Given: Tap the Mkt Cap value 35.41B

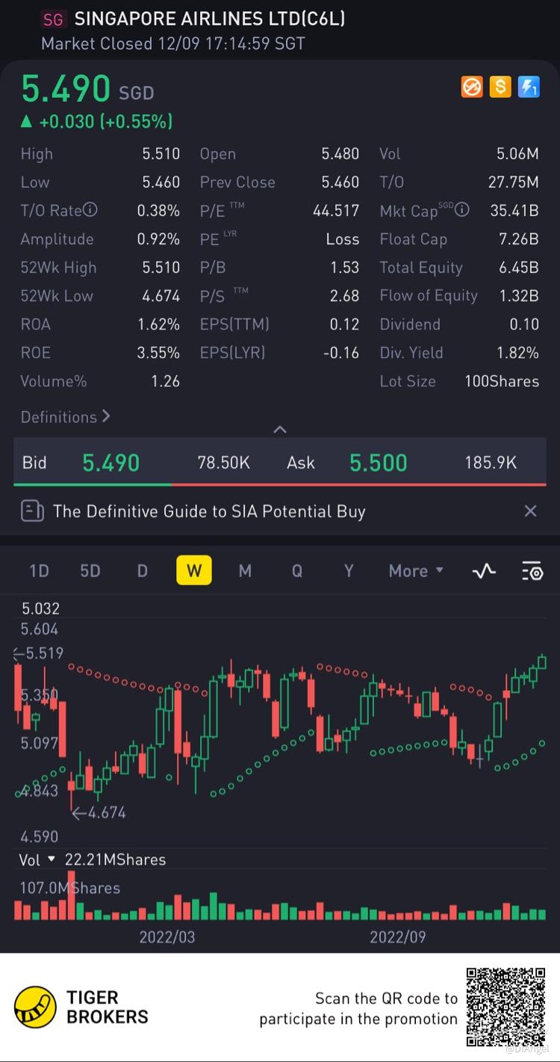Looking at the screenshot, I should click(514, 211).
